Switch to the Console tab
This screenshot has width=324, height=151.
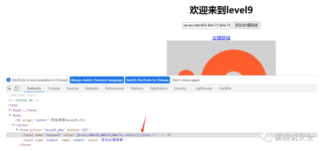54,88
